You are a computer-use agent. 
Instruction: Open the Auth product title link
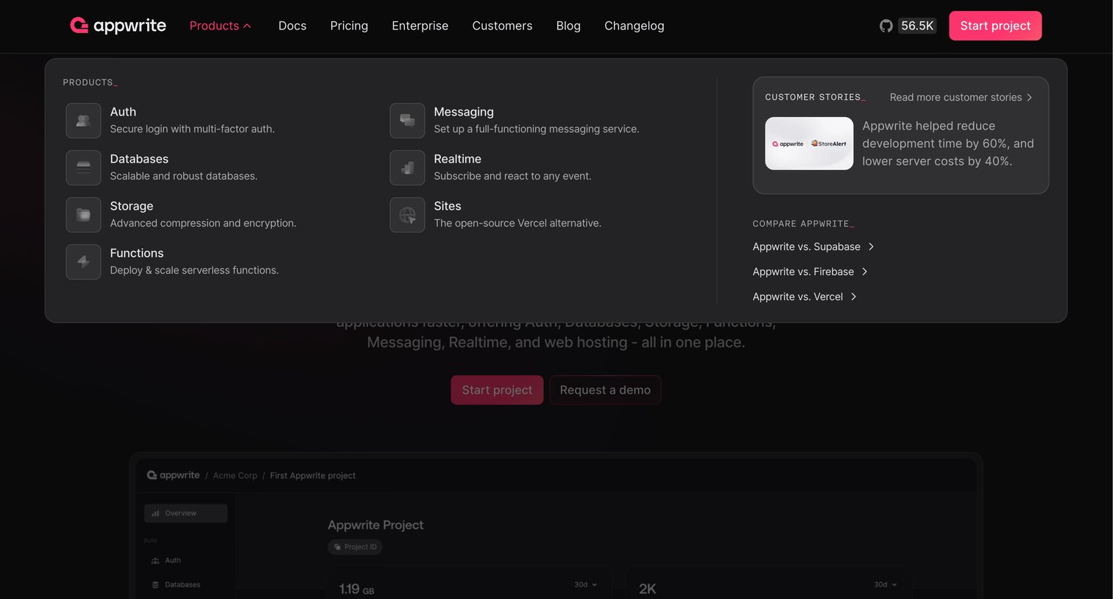click(123, 112)
